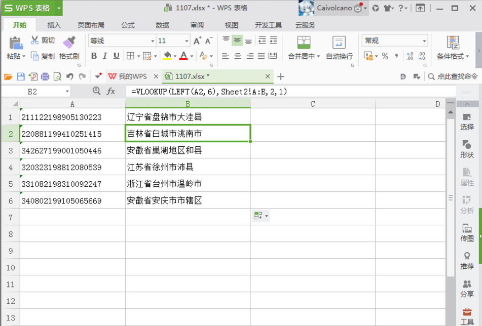Open the fill color dropdown arrow

tap(175, 56)
